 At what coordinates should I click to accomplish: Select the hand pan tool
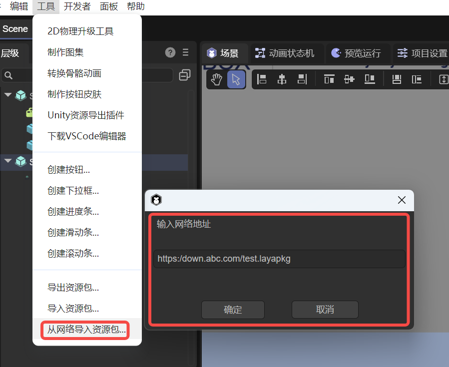tap(216, 79)
